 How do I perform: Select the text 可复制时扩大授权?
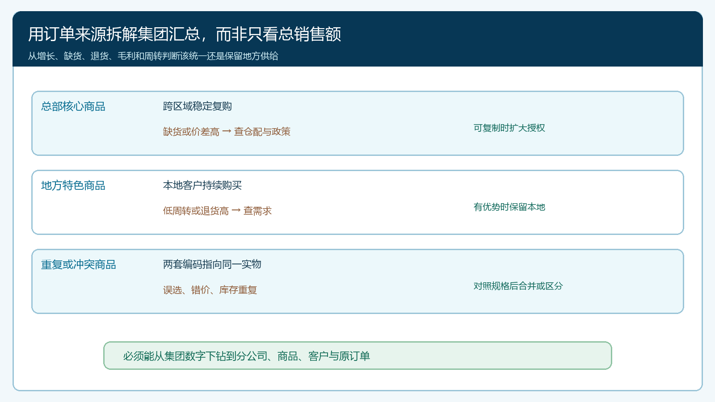tap(509, 128)
